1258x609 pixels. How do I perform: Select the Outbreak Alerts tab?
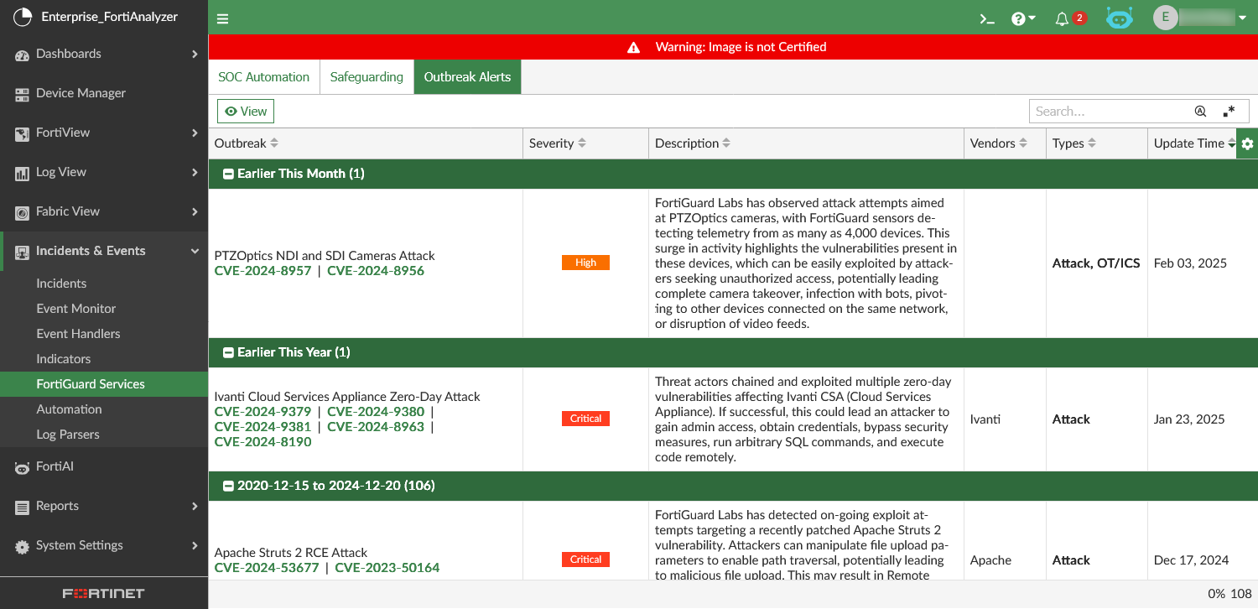point(467,77)
